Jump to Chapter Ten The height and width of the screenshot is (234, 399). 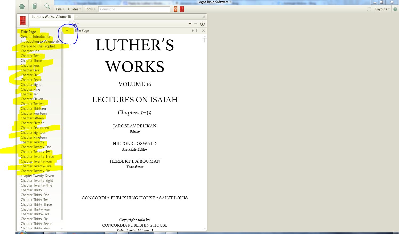[x=30, y=94]
